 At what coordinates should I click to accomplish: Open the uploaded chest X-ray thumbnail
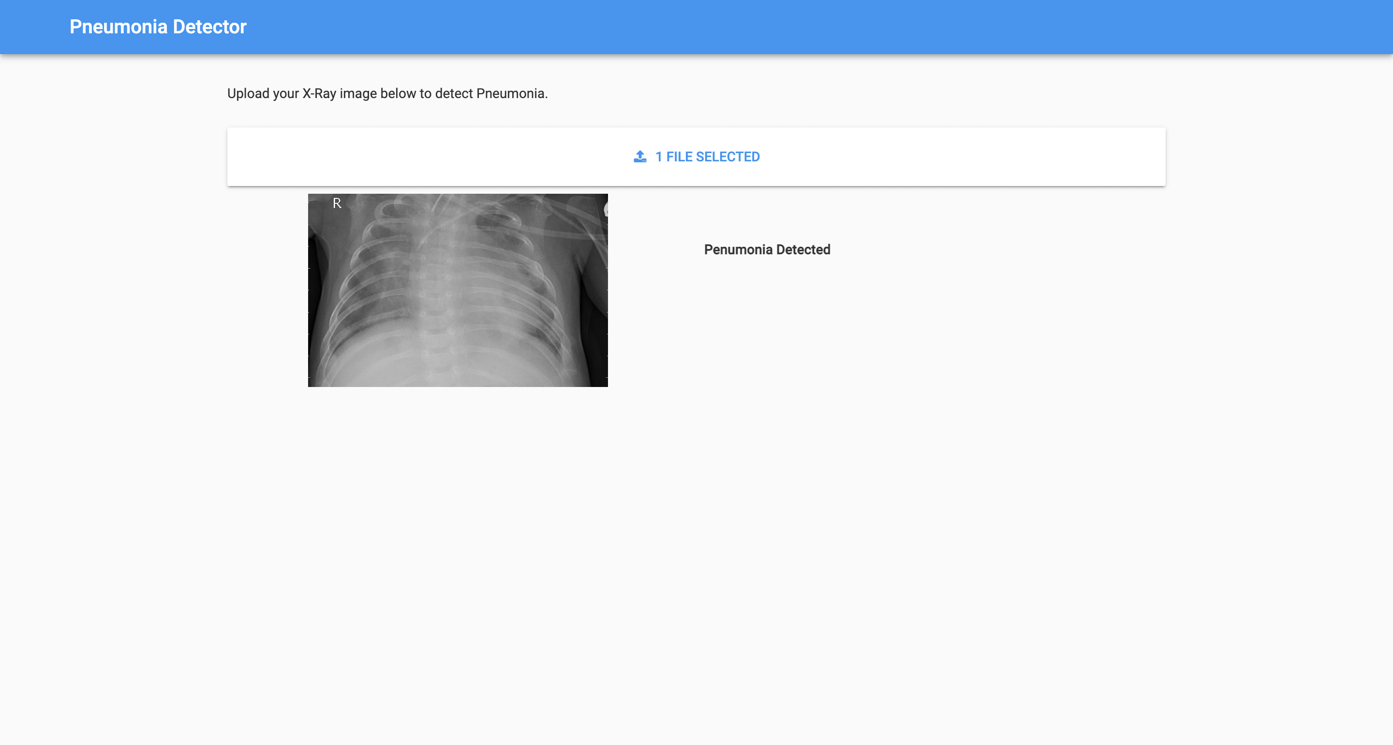pyautogui.click(x=458, y=290)
